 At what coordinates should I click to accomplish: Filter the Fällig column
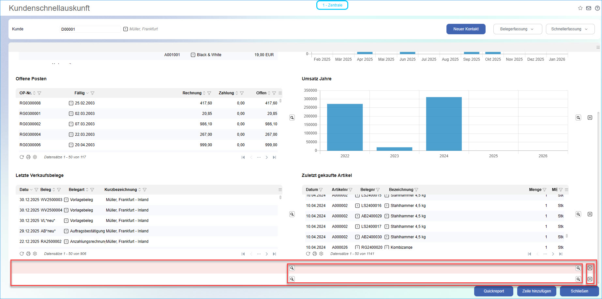[x=92, y=93]
